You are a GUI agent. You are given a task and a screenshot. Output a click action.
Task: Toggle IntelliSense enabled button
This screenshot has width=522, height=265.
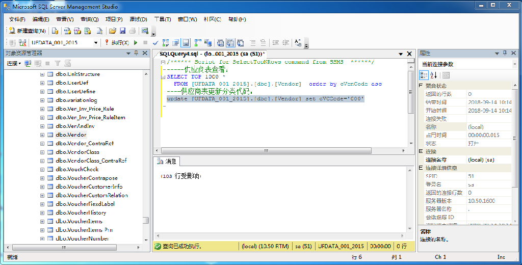(186, 43)
